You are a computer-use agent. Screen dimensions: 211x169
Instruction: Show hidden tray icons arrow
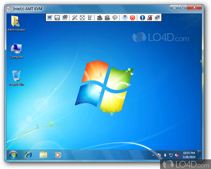[153, 155]
